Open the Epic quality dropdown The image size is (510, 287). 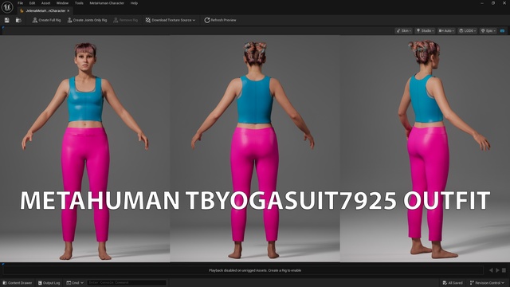tap(488, 31)
